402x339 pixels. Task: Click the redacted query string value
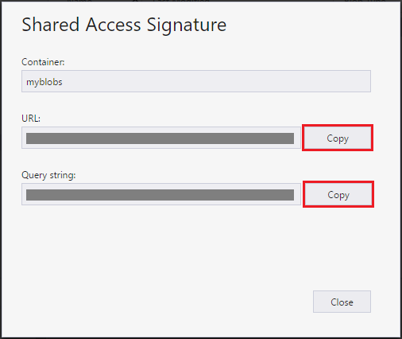point(160,195)
